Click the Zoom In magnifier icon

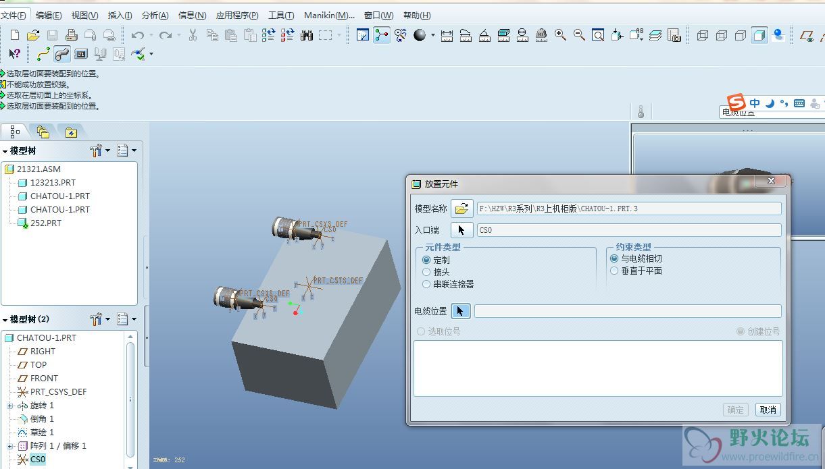[560, 35]
